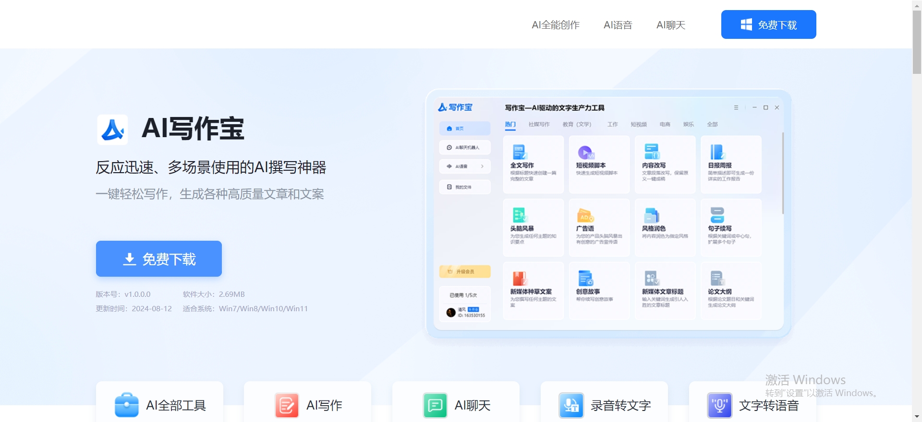Click the 新媒体文章标题 icon
This screenshot has height=422, width=922.
pyautogui.click(x=652, y=278)
